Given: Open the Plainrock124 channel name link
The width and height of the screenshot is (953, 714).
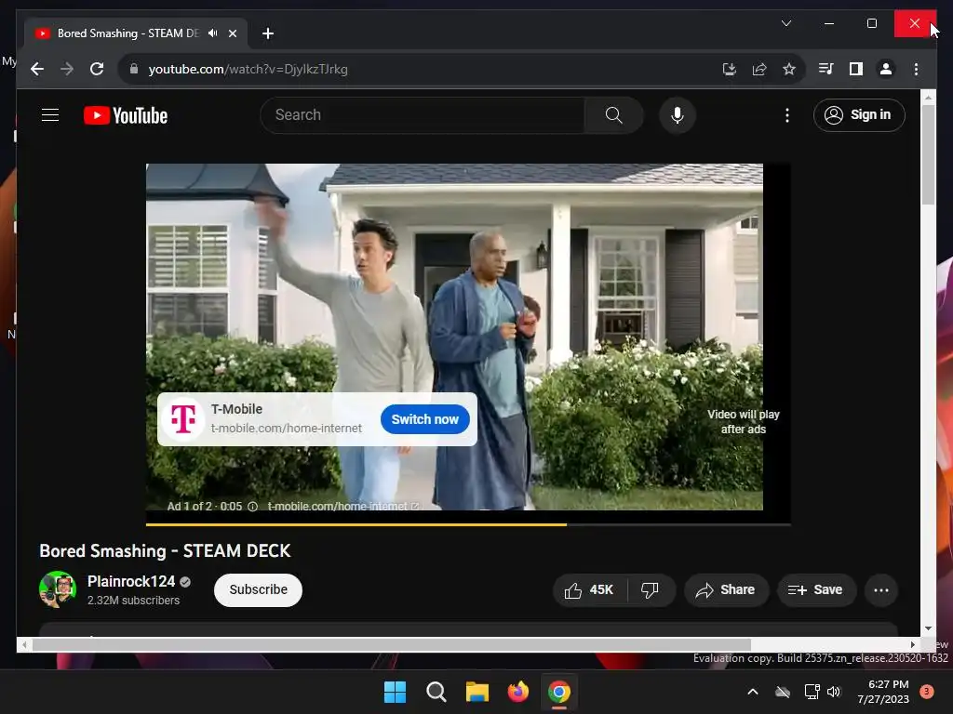Looking at the screenshot, I should point(131,582).
